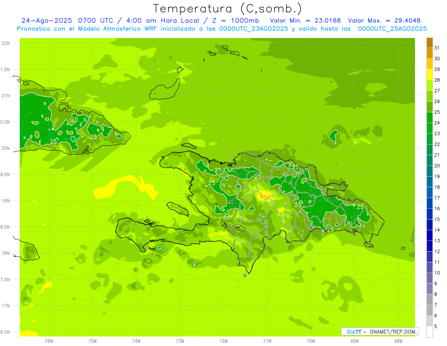Screen dimensions: 447x346
Task: Click the '19N' latitude axis label
Action: 5,201
